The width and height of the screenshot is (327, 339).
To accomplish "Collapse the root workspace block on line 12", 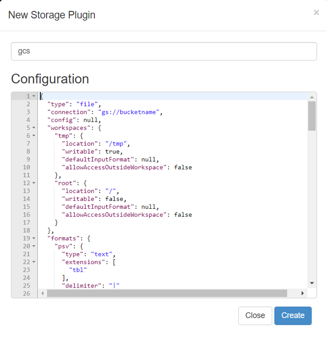I will [33, 183].
